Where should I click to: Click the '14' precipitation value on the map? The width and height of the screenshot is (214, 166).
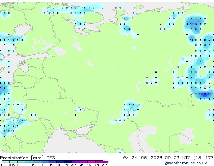pyautogui.click(x=205, y=94)
